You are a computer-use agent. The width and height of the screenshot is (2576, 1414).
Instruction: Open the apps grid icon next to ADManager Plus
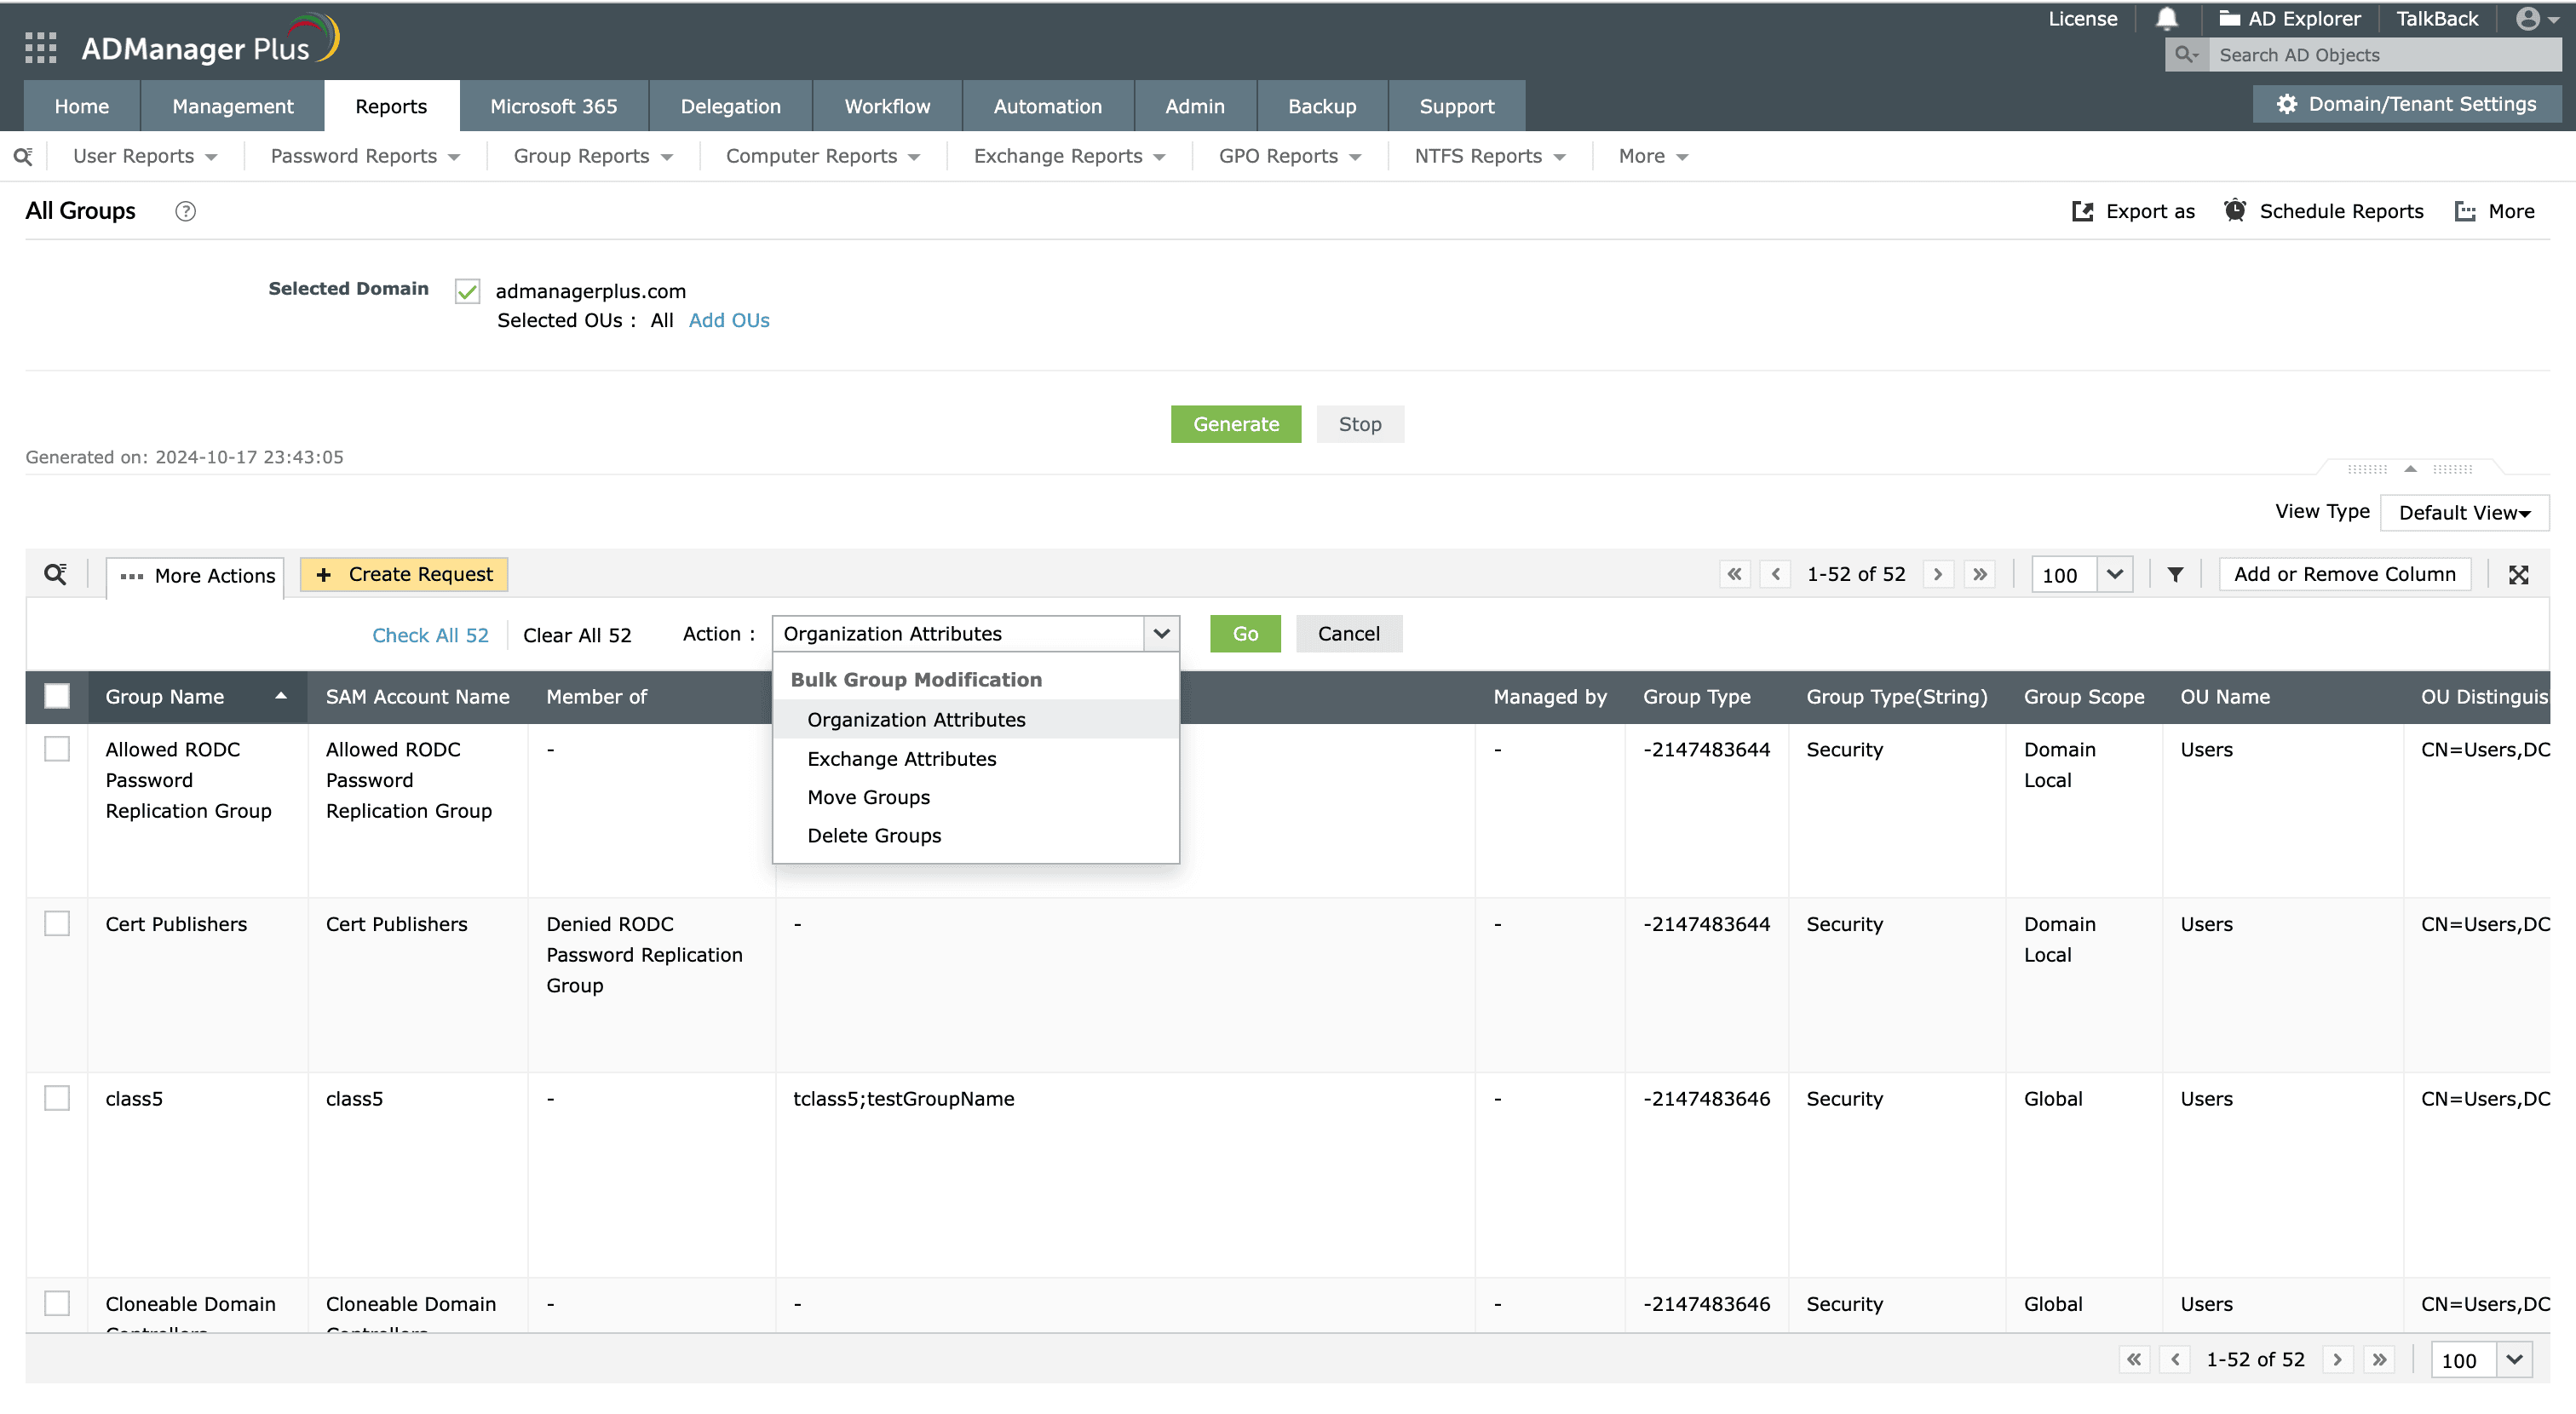40,47
